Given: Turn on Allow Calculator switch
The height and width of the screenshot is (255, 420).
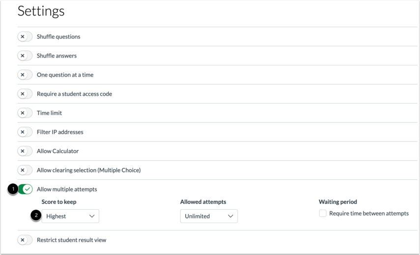Looking at the screenshot, I should [x=25, y=151].
